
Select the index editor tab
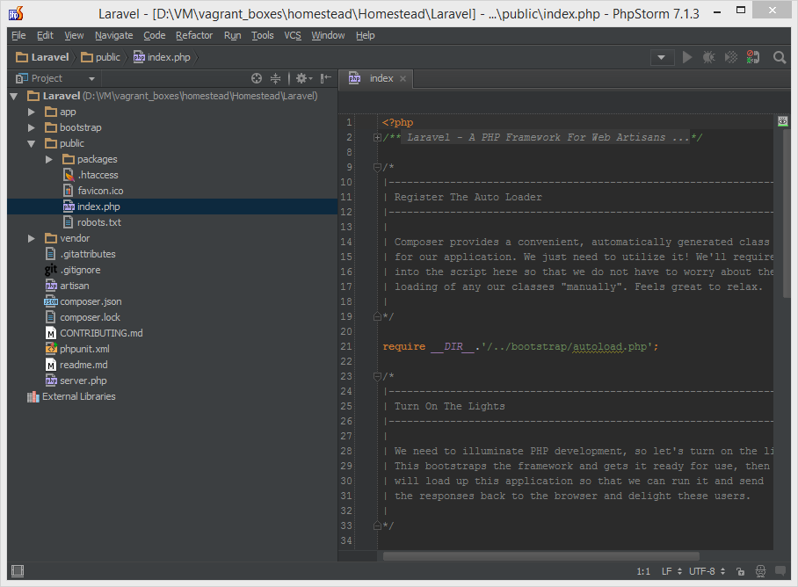[376, 78]
